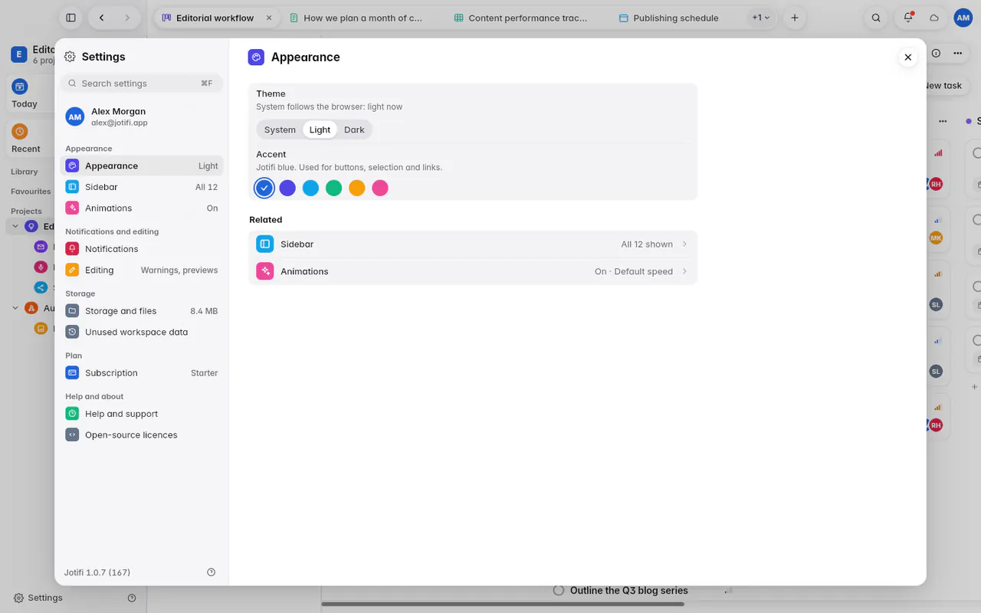Image resolution: width=981 pixels, height=613 pixels.
Task: Select the System theme option
Action: (x=280, y=129)
